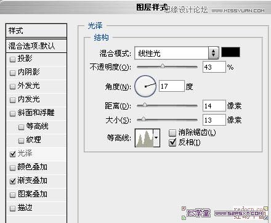271x223 pixels.
Task: Check the 等高线 sub-option checkbox in the style list
Action: pos(21,127)
